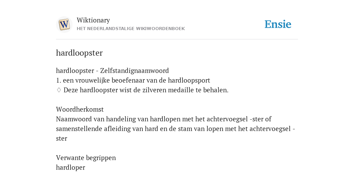
Task: Click the diamond bullet before the example sentence
Action: [x=59, y=90]
